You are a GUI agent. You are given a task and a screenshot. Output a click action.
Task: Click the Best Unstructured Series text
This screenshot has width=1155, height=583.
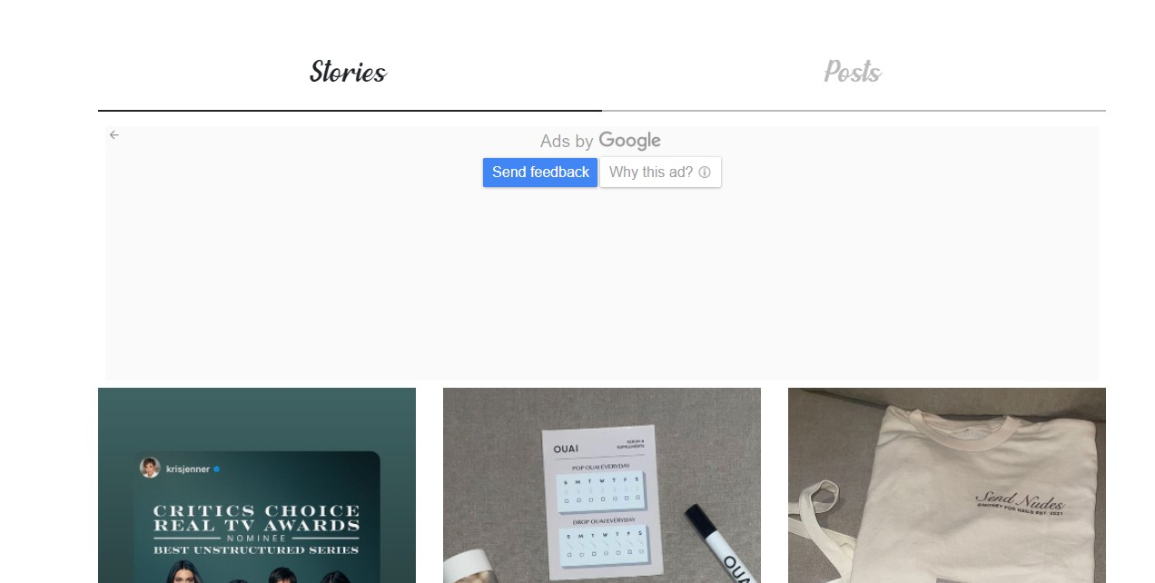tap(256, 549)
